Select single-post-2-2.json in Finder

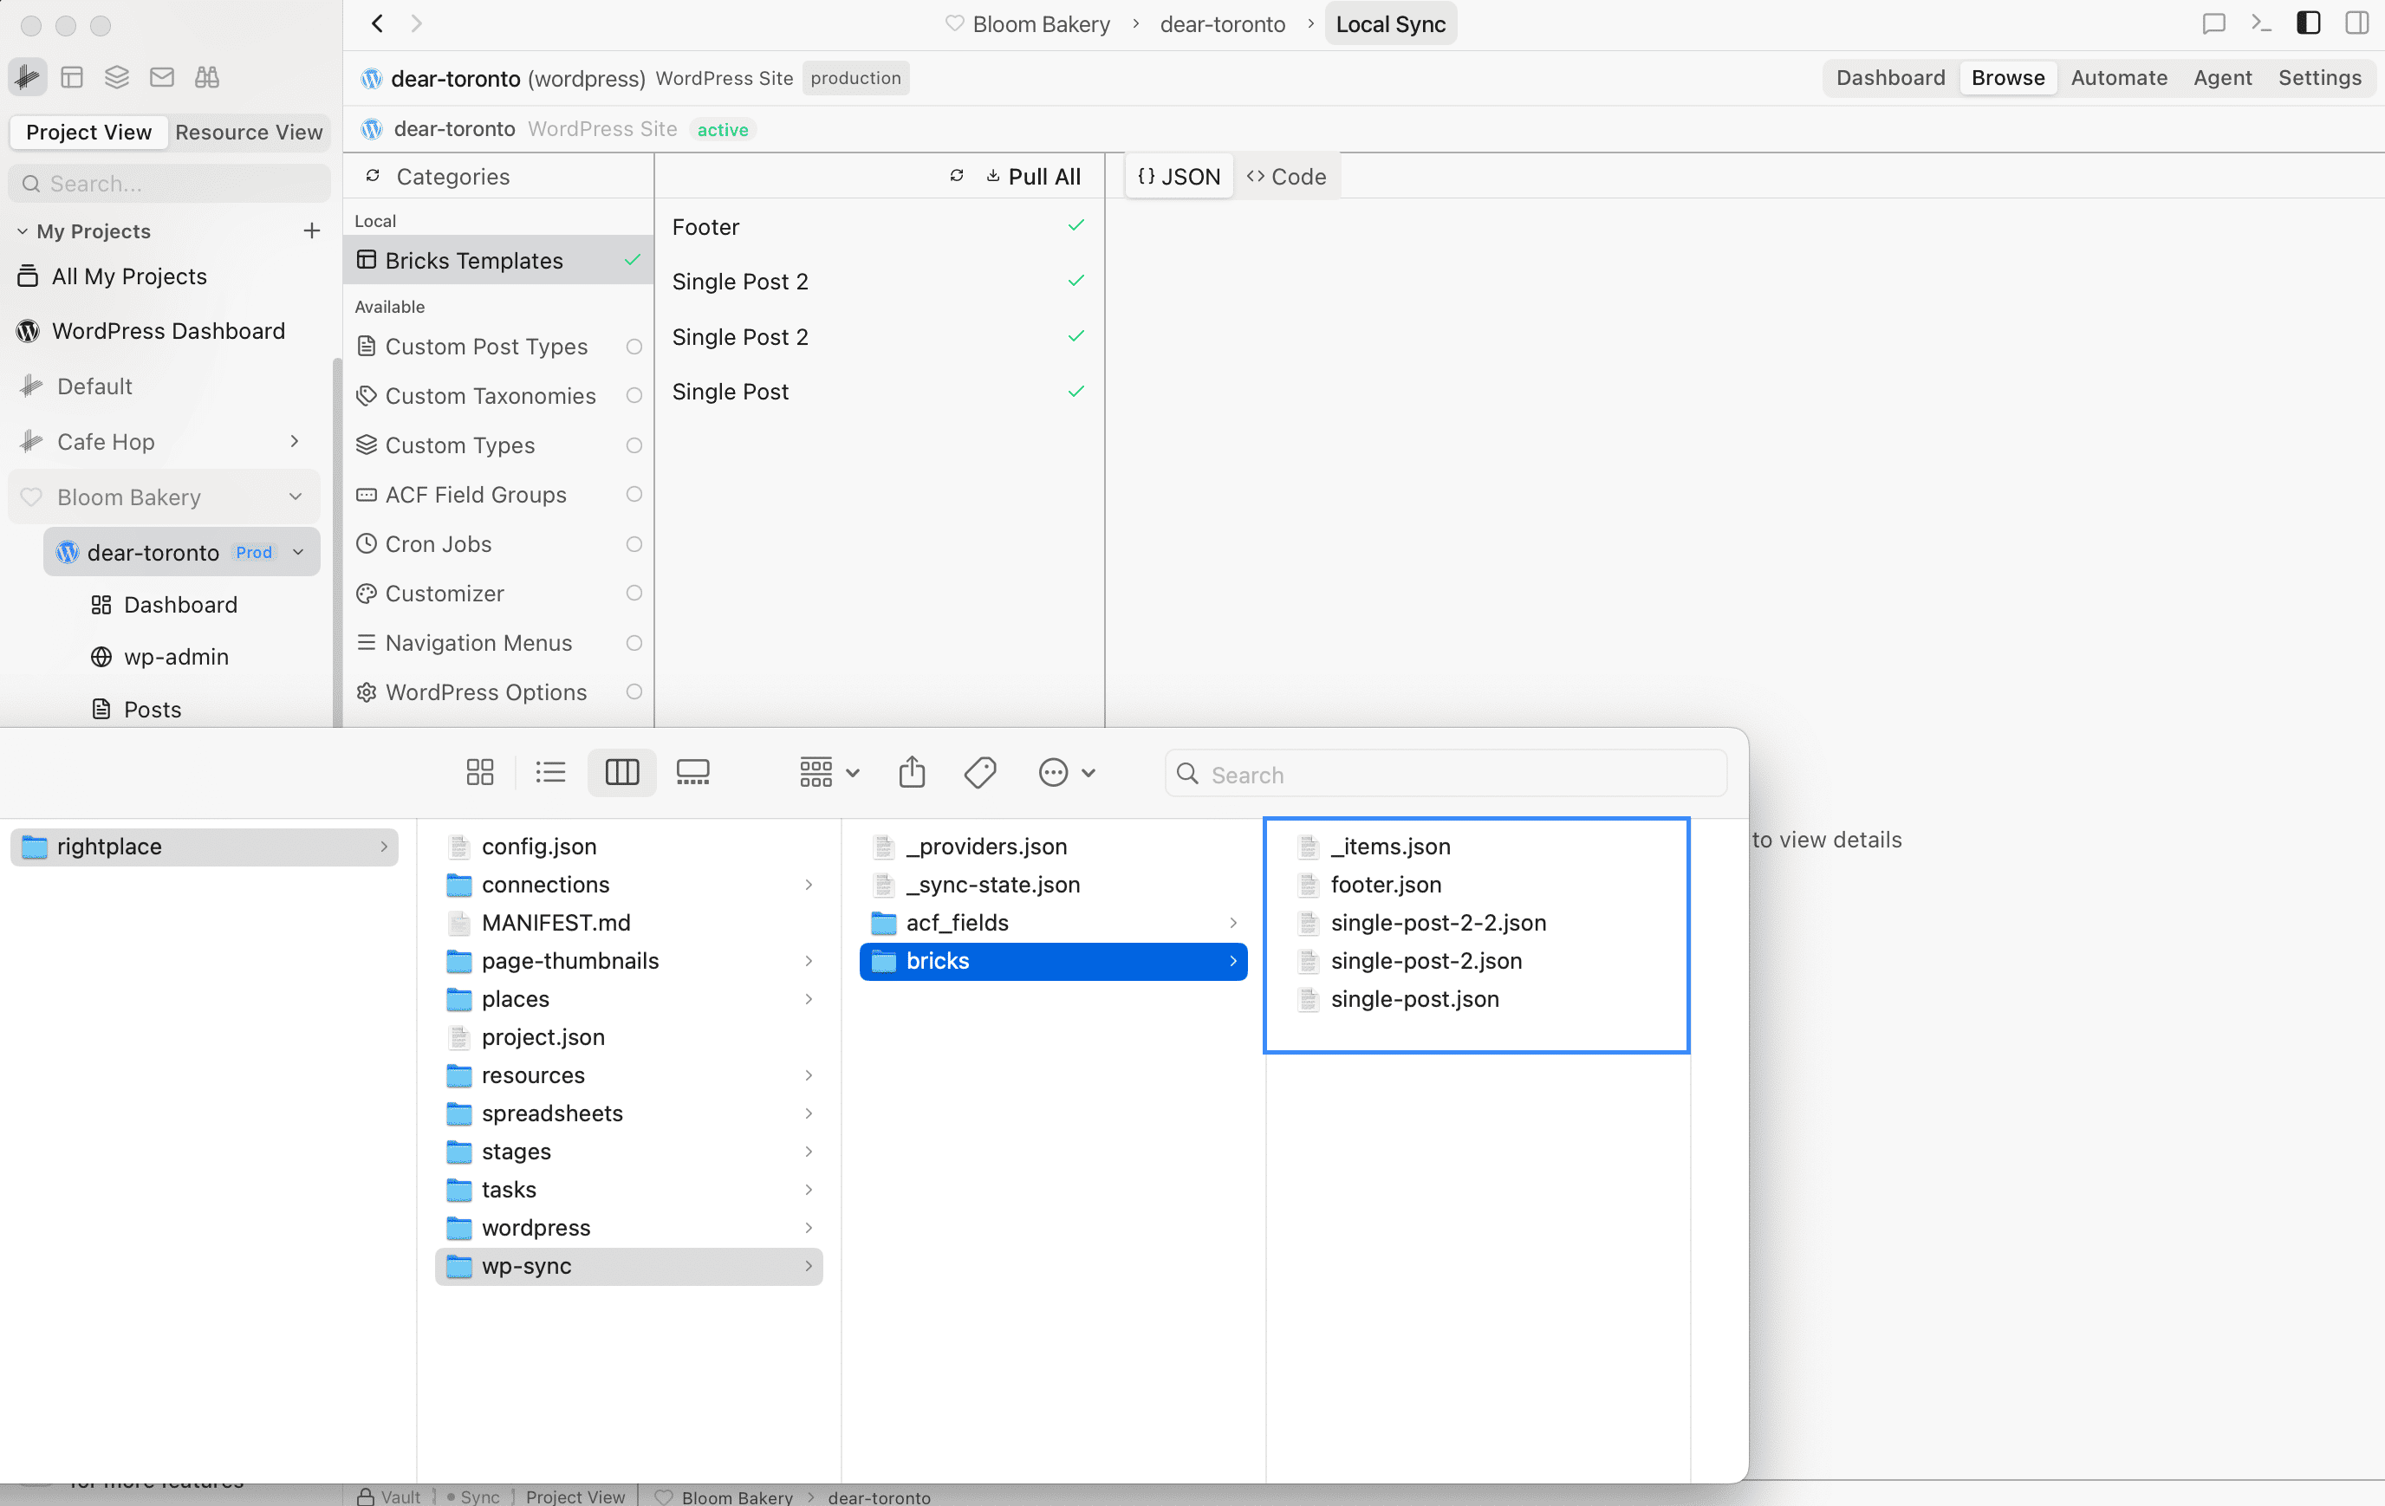point(1437,922)
